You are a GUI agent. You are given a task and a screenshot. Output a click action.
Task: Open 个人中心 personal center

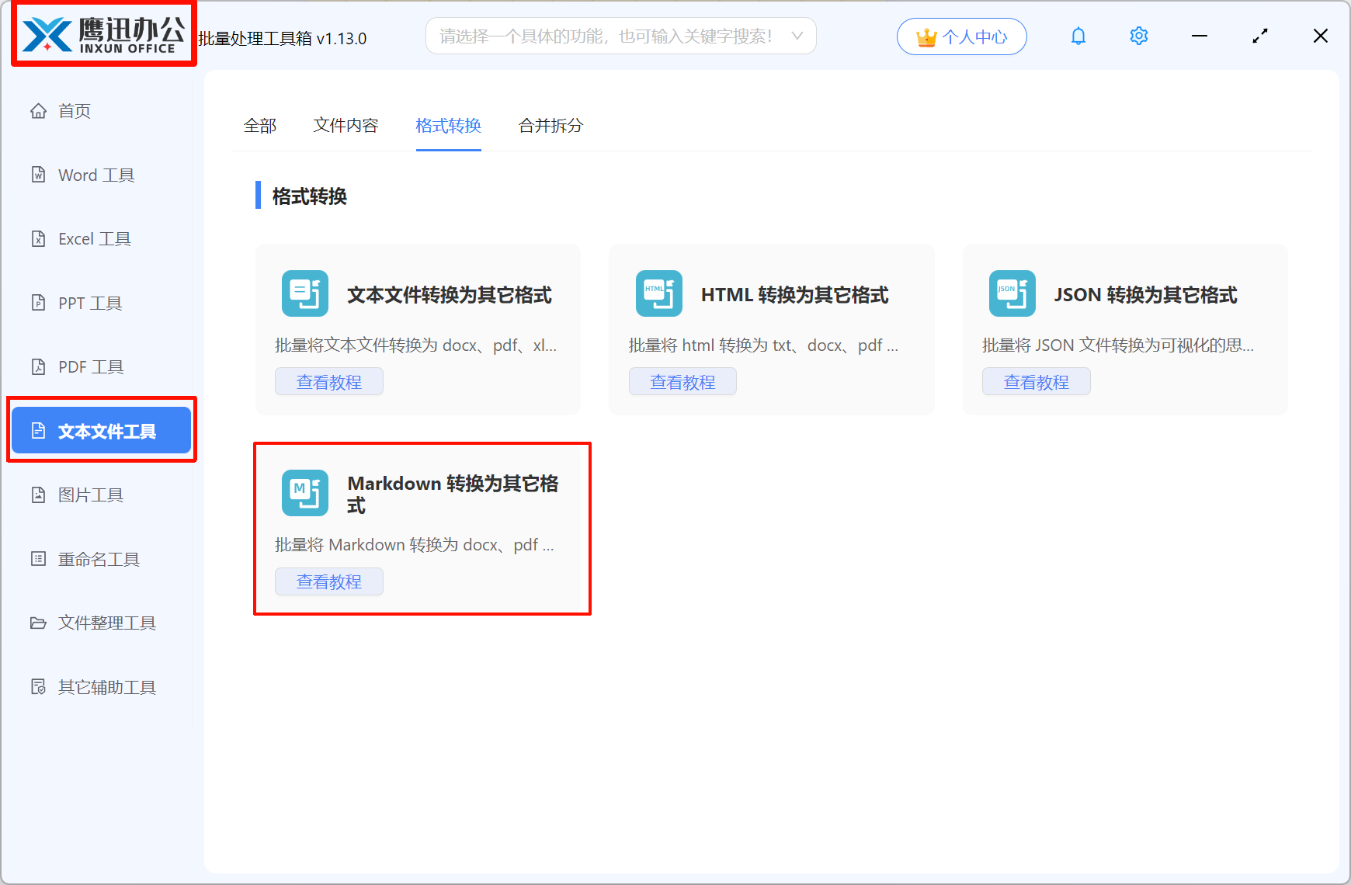(962, 36)
